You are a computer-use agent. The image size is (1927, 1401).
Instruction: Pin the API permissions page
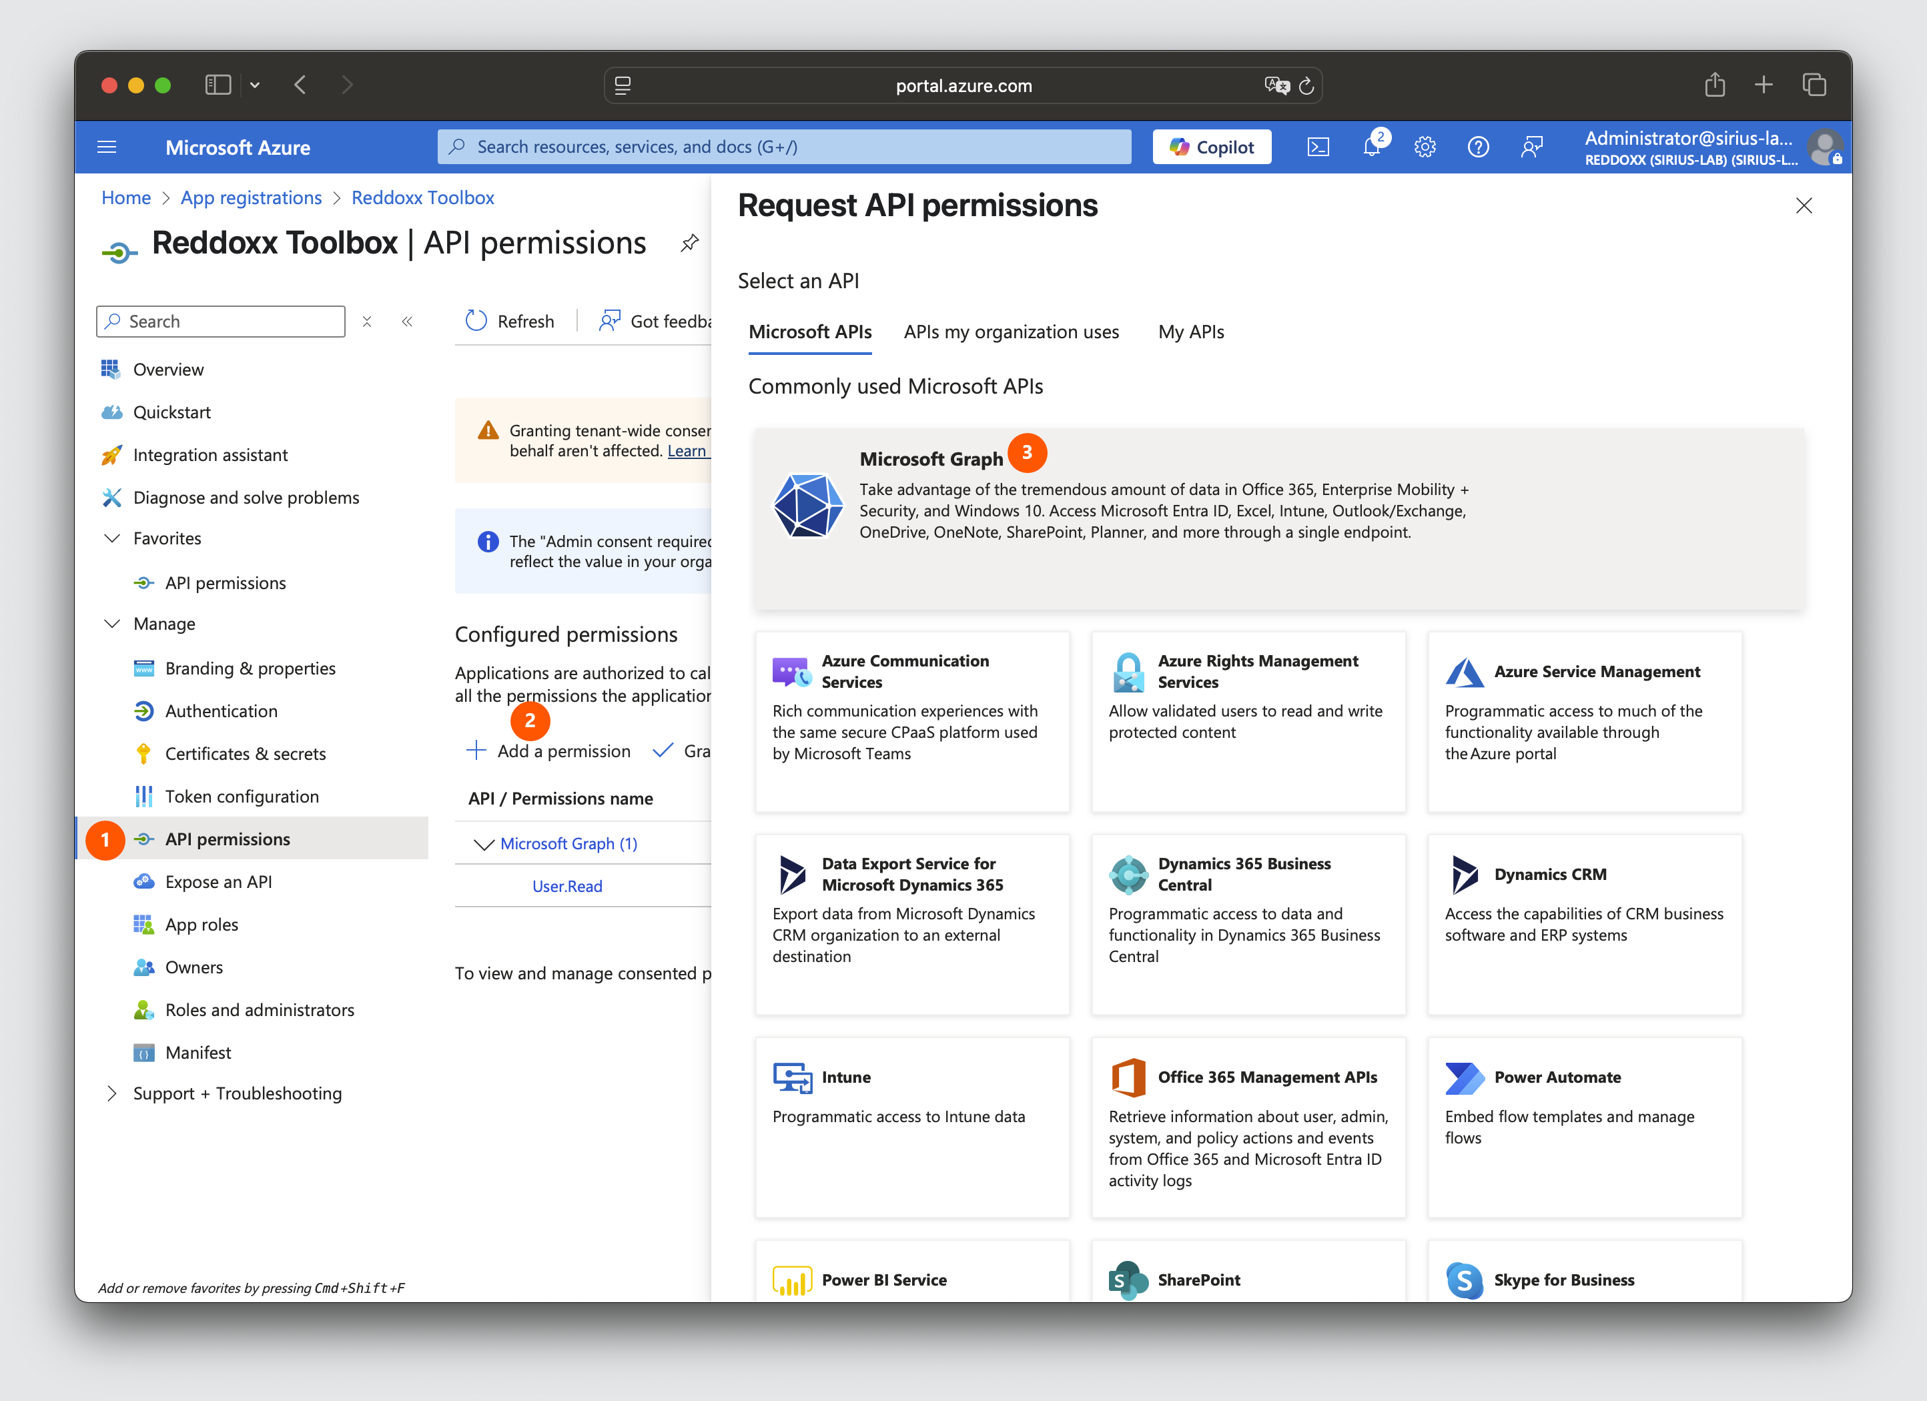(x=690, y=243)
